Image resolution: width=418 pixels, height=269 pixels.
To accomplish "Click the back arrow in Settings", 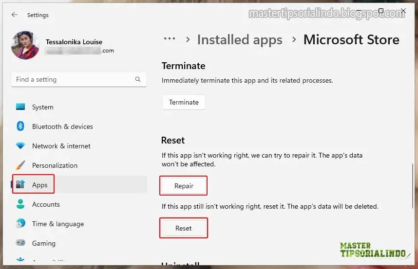I will (15, 15).
